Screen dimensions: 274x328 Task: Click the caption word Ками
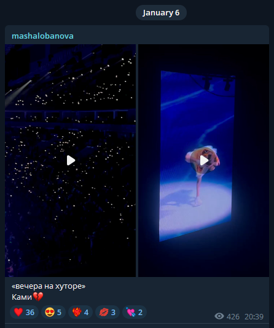[22, 297]
